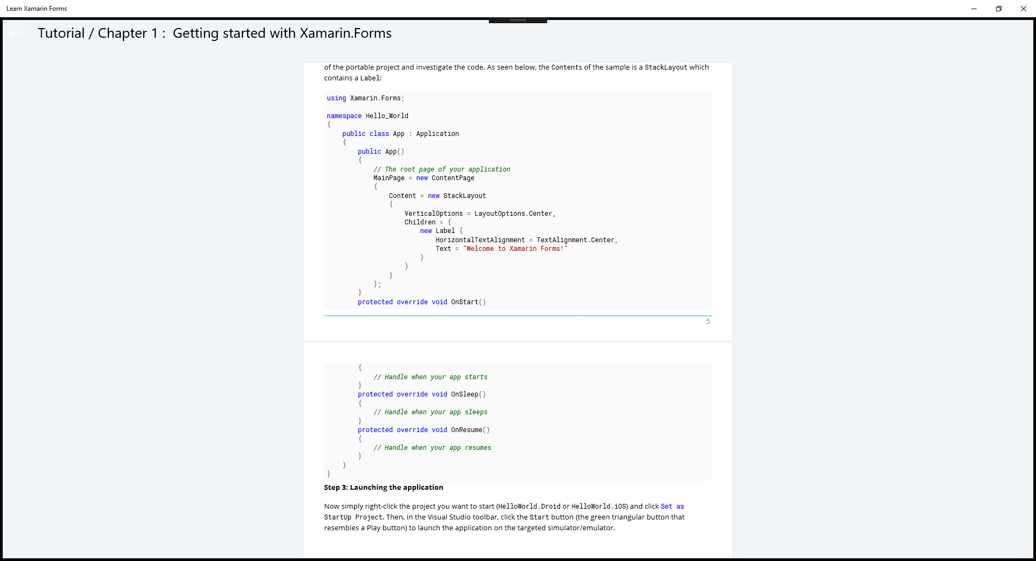Click the 'VerticalOptions = LayoutOptions.Center,' line
The image size is (1036, 561).
tap(480, 214)
